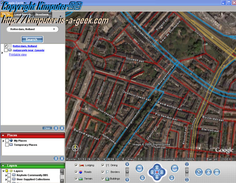Toggle the Roads checkbox

[x=76, y=172]
